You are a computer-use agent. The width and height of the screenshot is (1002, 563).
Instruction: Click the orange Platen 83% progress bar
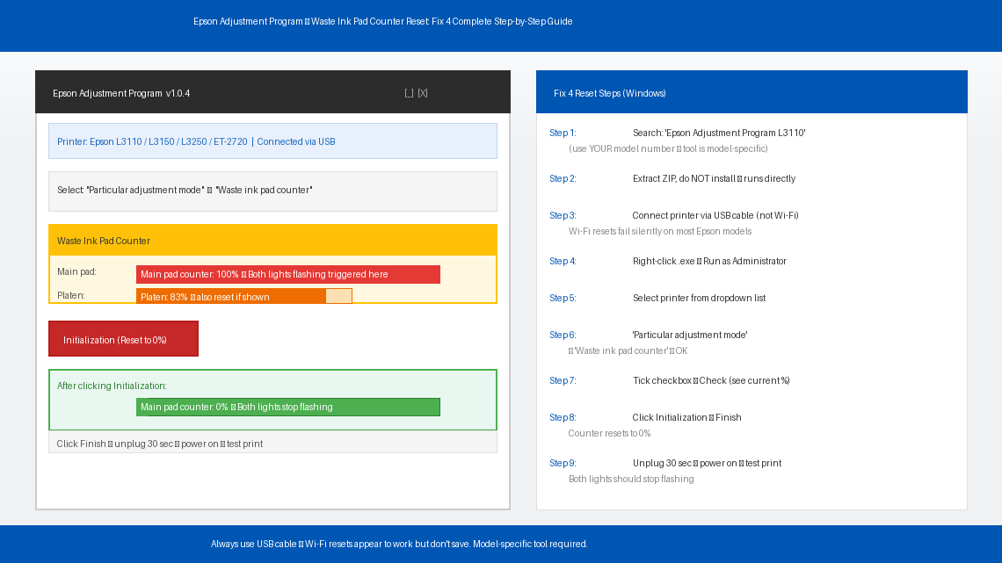coord(243,297)
